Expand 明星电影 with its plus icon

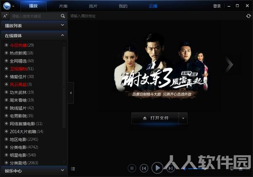(x=6, y=155)
